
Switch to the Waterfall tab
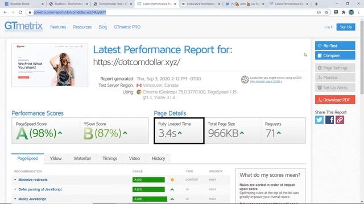pyautogui.click(x=82, y=159)
